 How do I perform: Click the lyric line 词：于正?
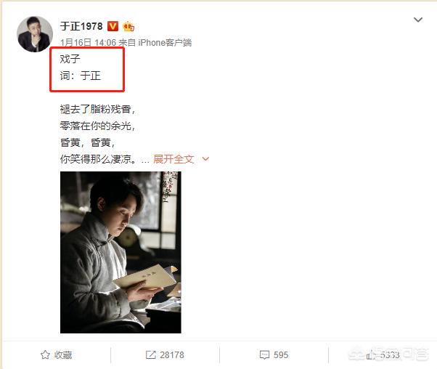point(81,76)
